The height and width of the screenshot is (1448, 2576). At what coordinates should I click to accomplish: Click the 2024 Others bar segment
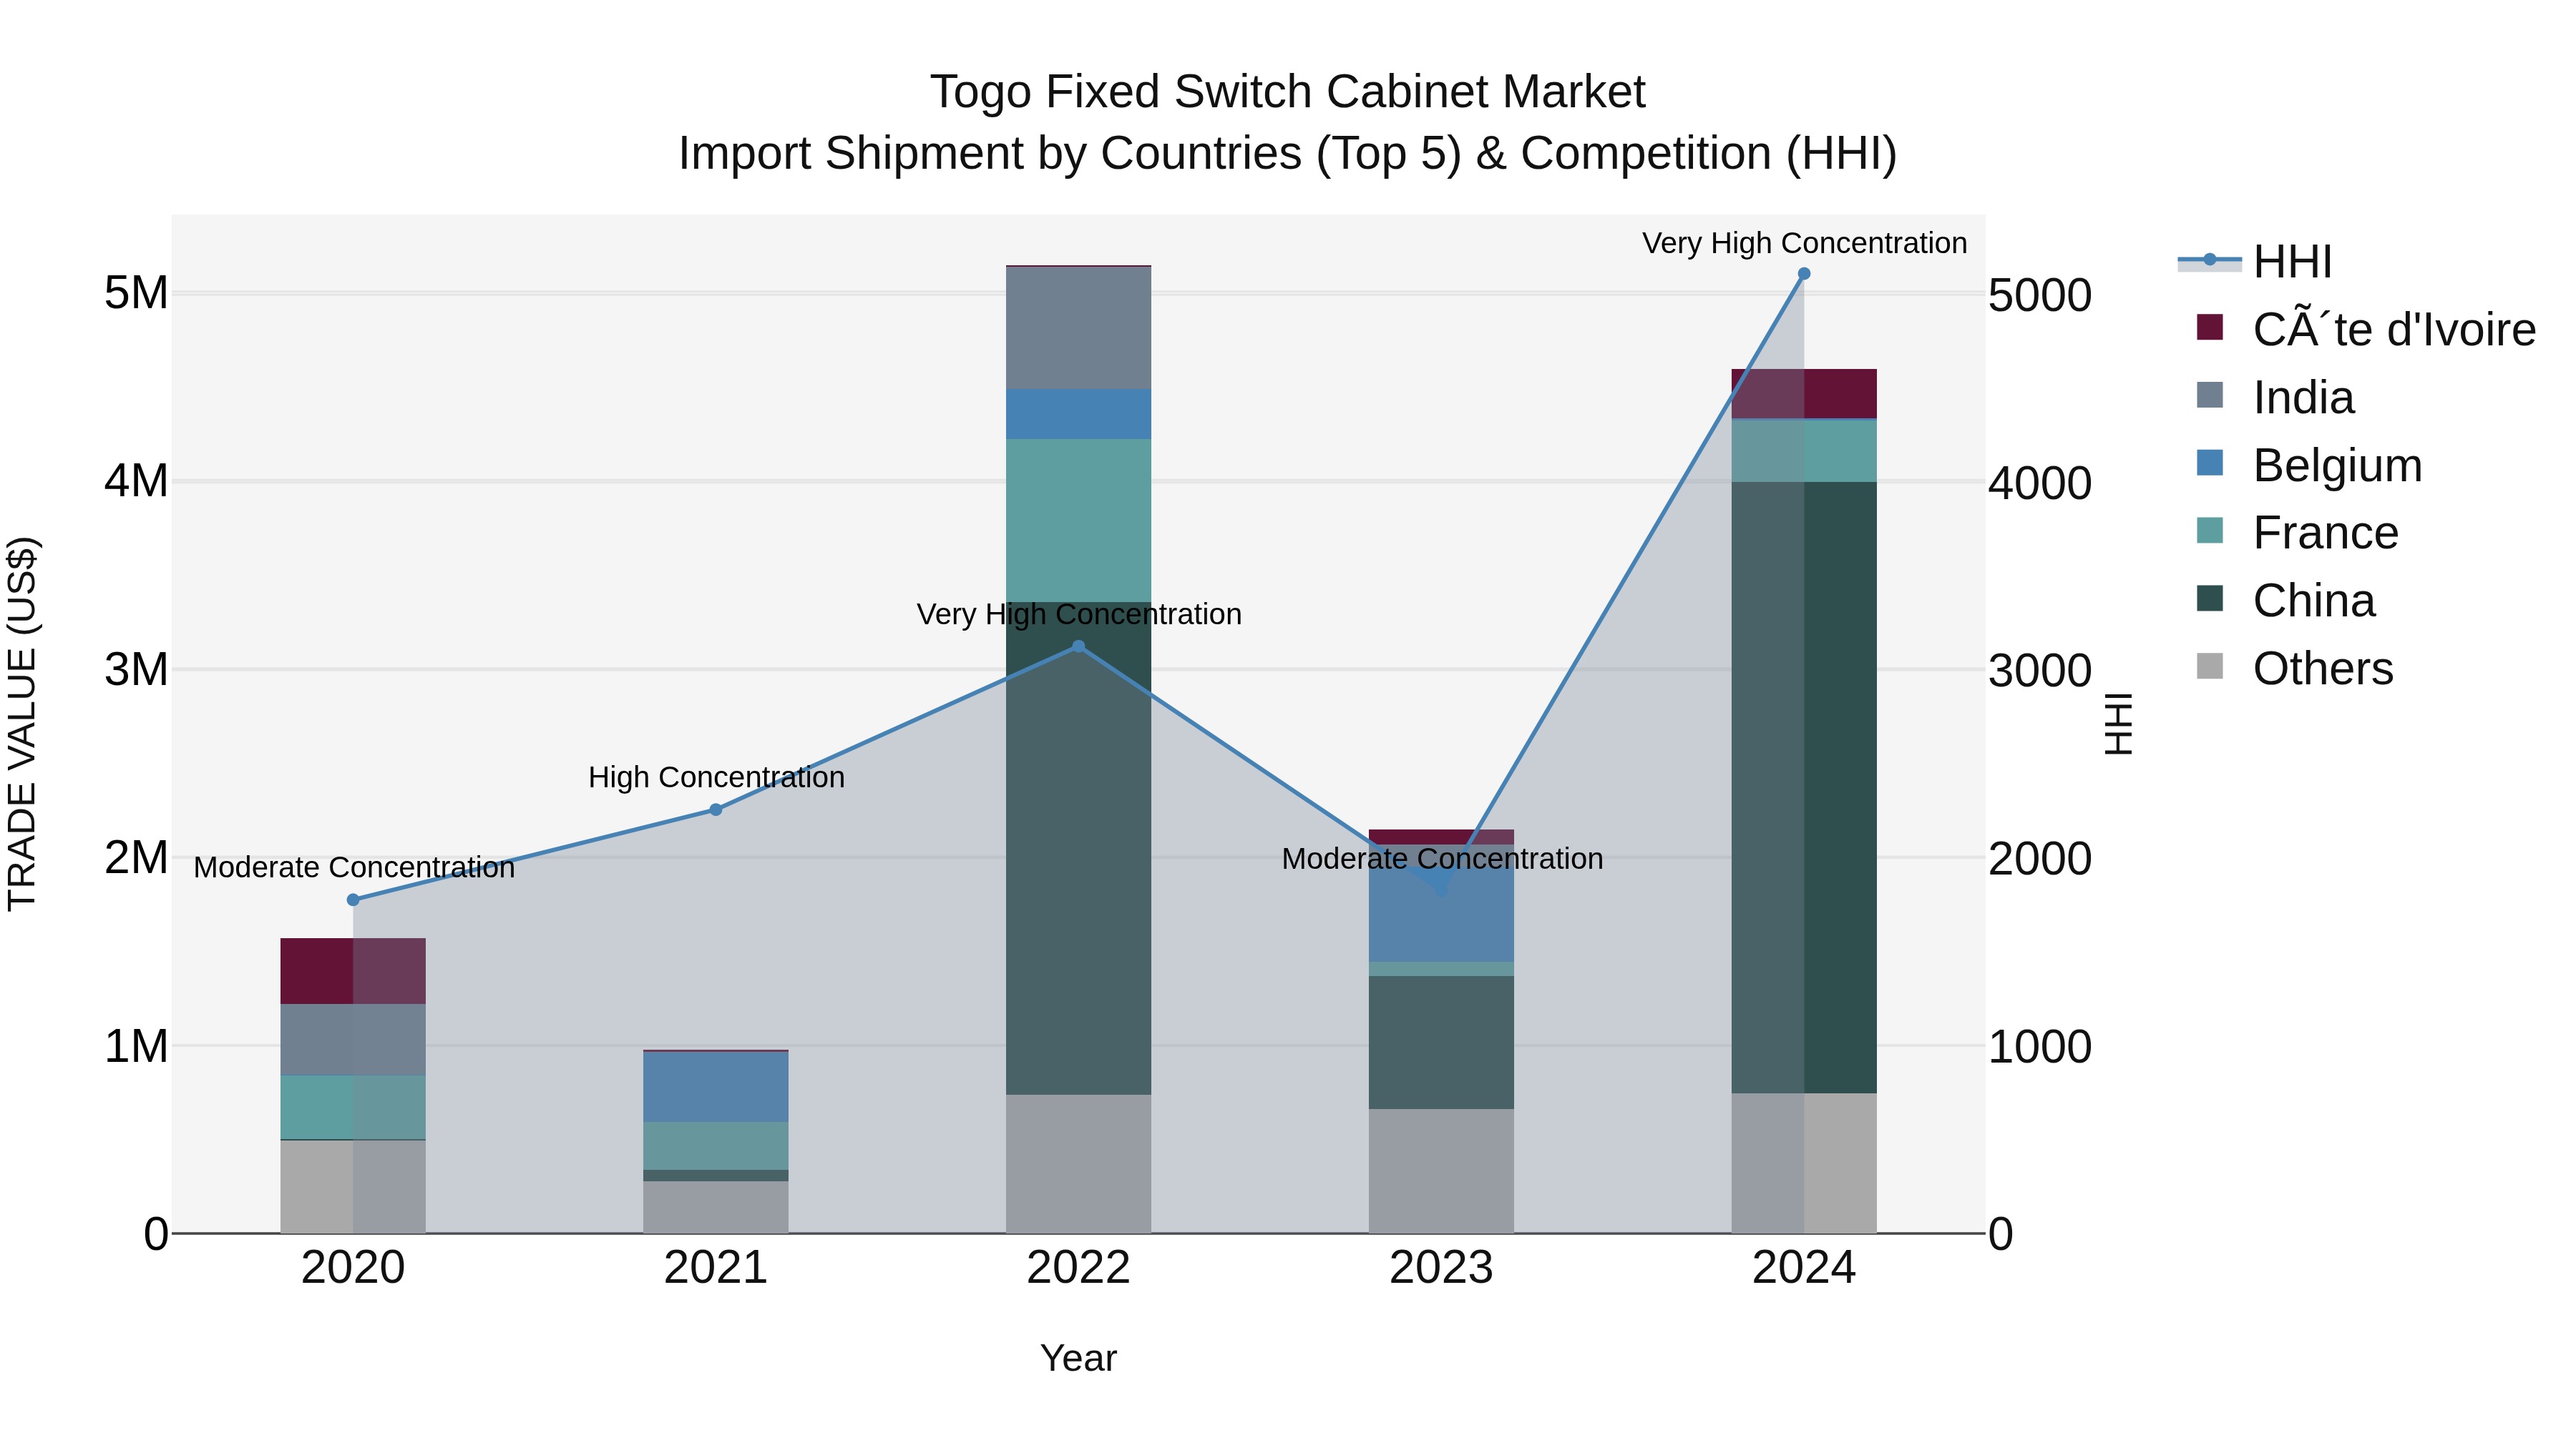[1804, 1163]
